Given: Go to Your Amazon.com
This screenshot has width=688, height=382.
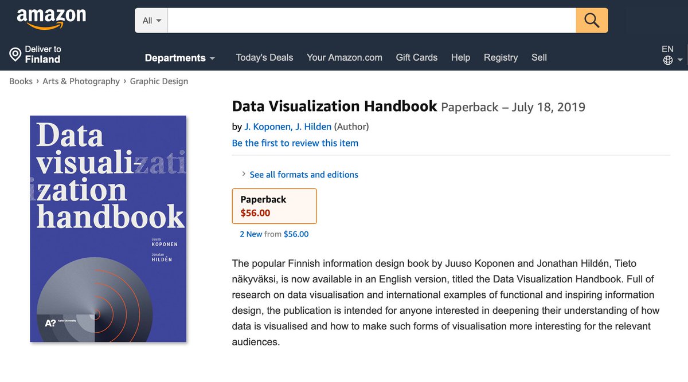Looking at the screenshot, I should pos(345,57).
